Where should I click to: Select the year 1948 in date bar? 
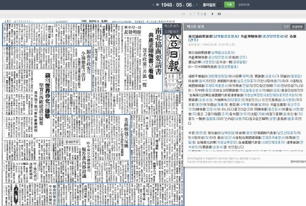pos(166,5)
